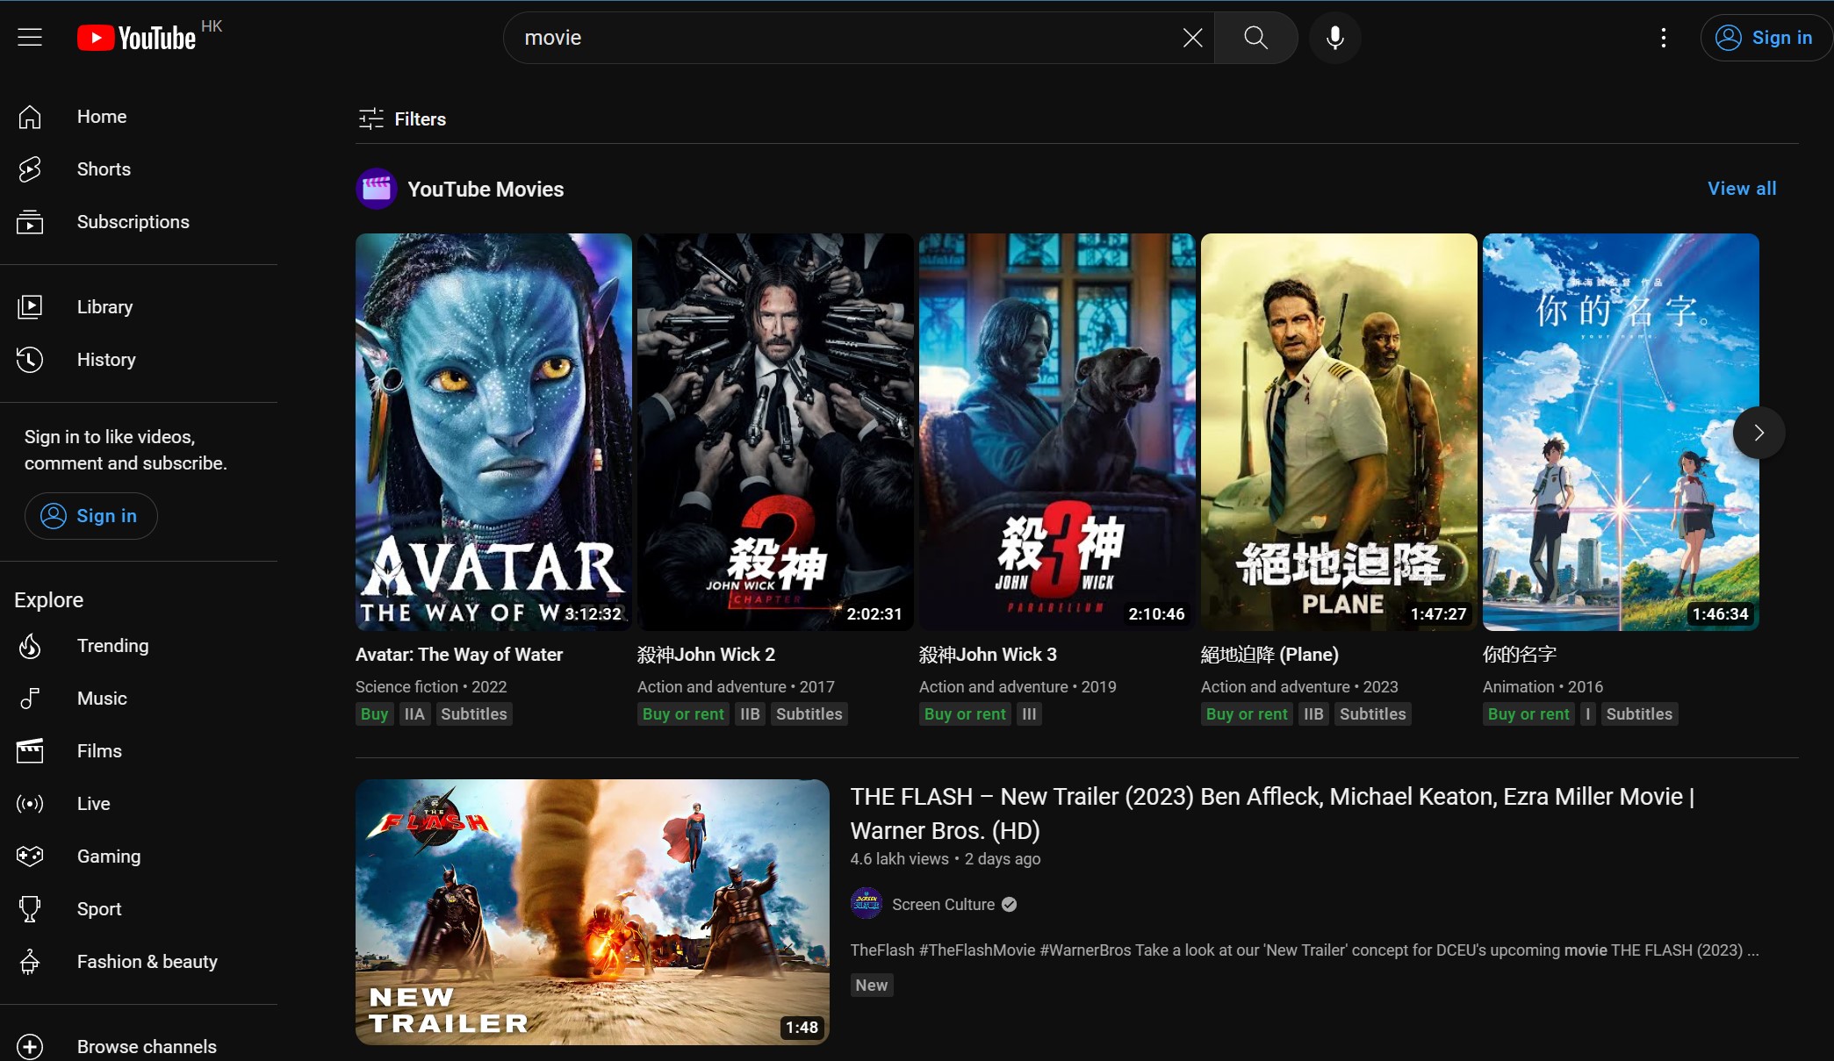Click the Filters sliders icon
Screen dimensions: 1834x1061
click(371, 118)
